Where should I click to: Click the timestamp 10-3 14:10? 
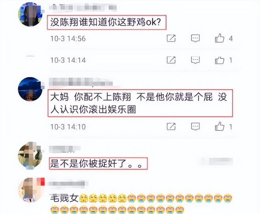[x=68, y=127]
